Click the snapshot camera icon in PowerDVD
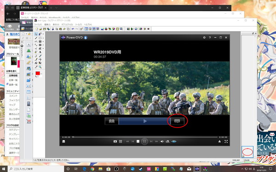This screenshot has height=172, width=276. coord(115,141)
